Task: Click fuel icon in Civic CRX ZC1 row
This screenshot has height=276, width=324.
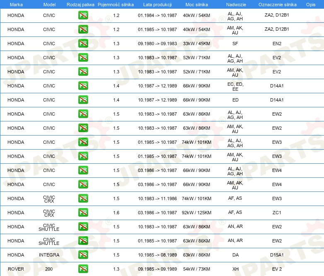Action: click(83, 213)
